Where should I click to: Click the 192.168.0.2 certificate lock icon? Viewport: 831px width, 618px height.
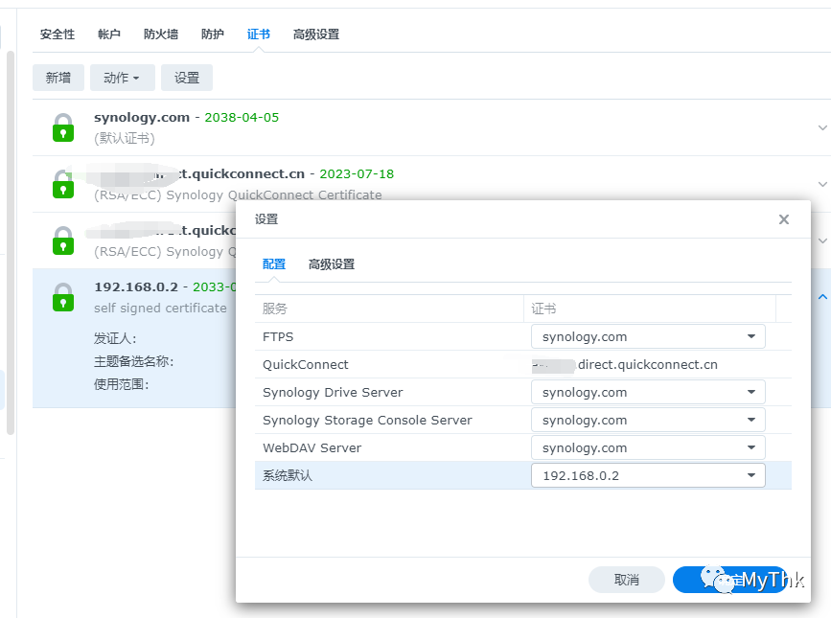[x=63, y=297]
